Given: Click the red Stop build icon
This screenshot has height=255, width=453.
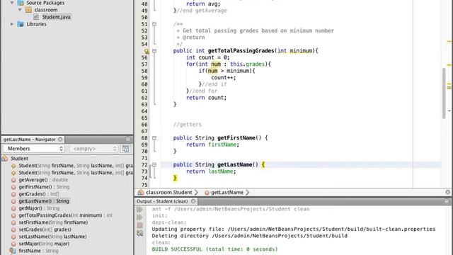Looking at the screenshot, I should (140, 225).
